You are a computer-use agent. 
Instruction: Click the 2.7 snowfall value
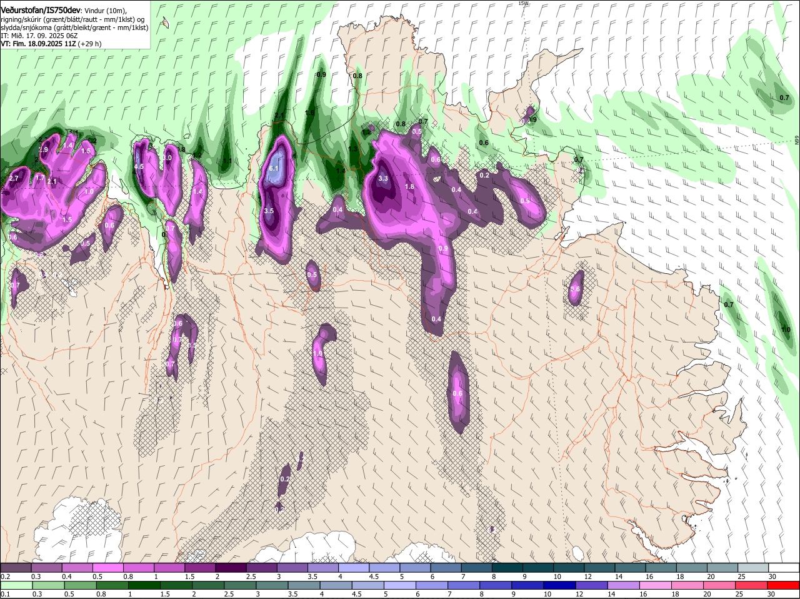[x=14, y=178]
